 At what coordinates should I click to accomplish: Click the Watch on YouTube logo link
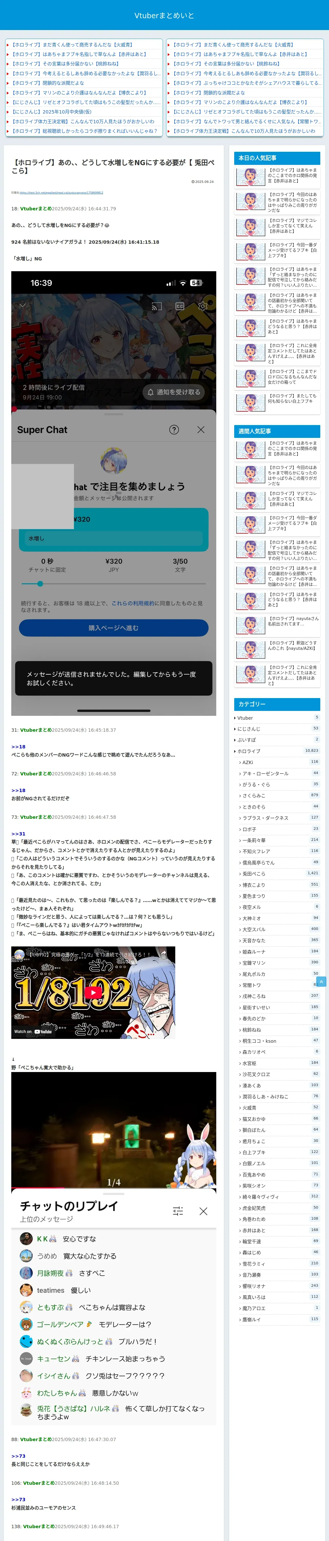click(33, 1032)
